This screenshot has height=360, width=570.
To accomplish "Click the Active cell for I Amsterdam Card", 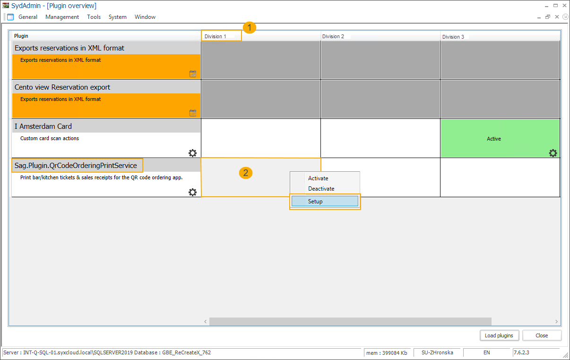I will point(494,139).
